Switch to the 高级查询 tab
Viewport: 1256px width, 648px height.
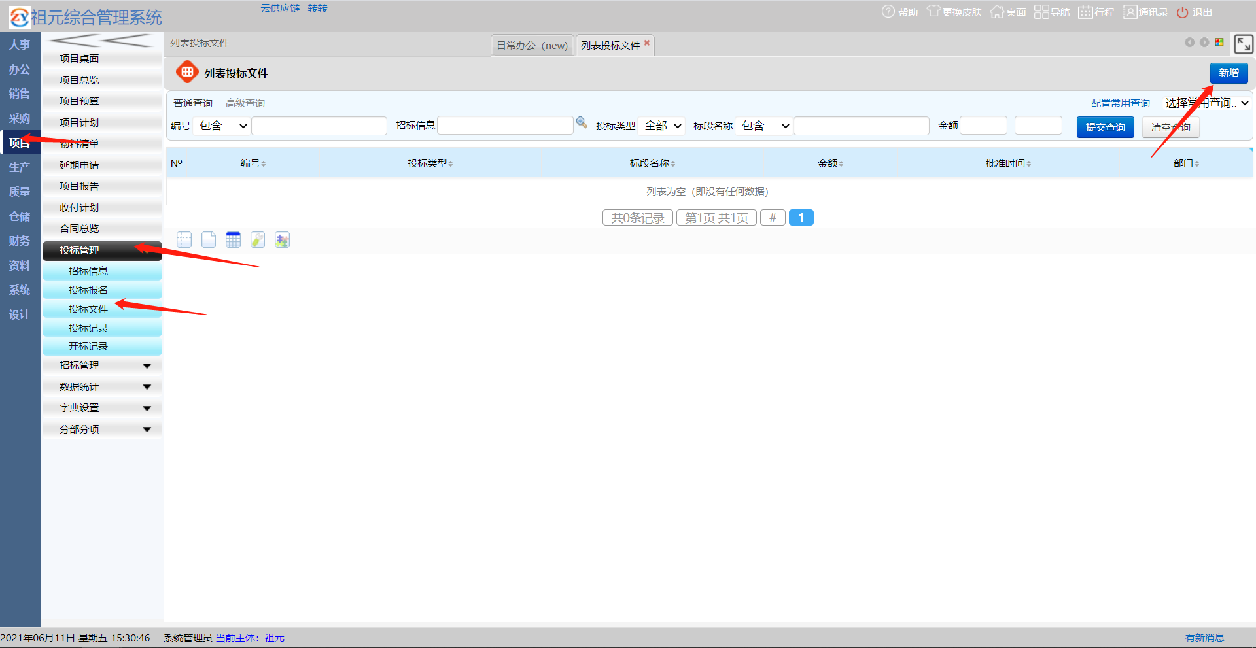pyautogui.click(x=245, y=103)
